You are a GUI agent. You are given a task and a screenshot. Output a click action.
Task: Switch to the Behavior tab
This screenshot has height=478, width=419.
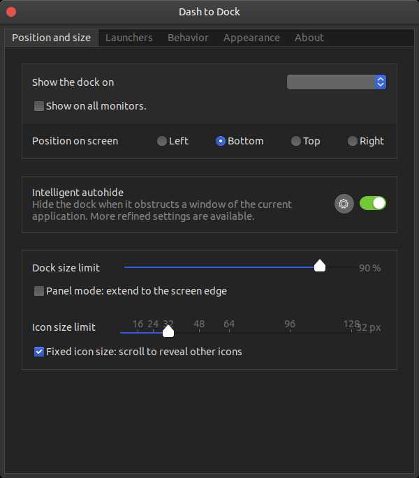[188, 38]
